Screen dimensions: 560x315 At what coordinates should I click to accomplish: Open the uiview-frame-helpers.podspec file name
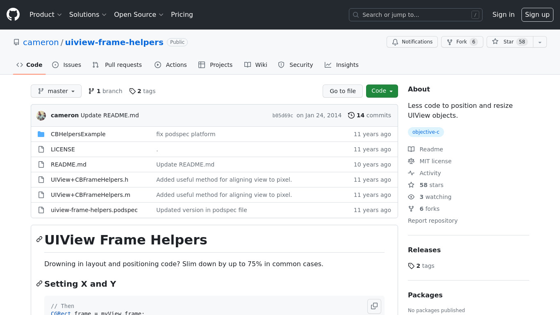click(x=94, y=210)
